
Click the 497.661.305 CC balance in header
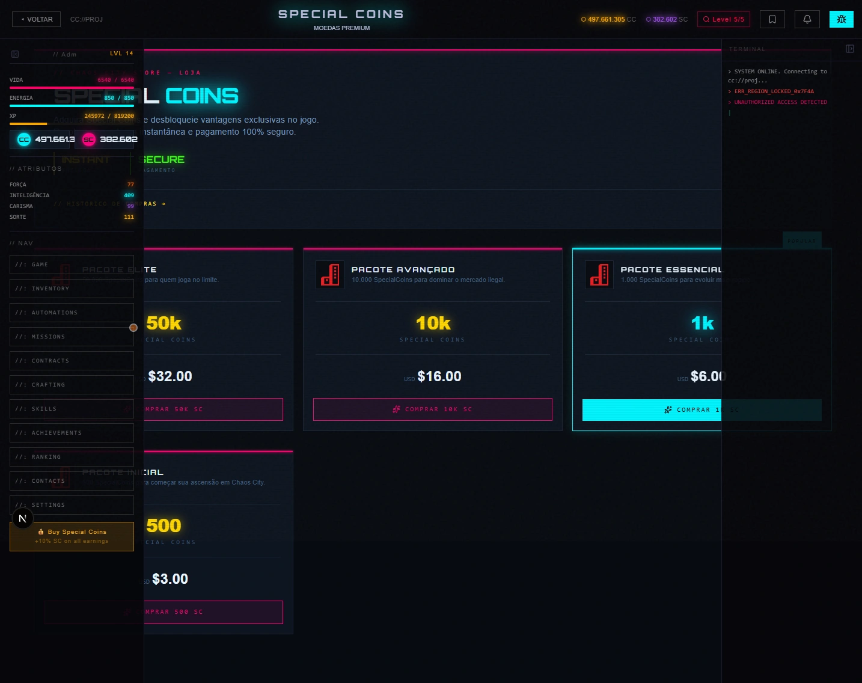click(x=608, y=19)
